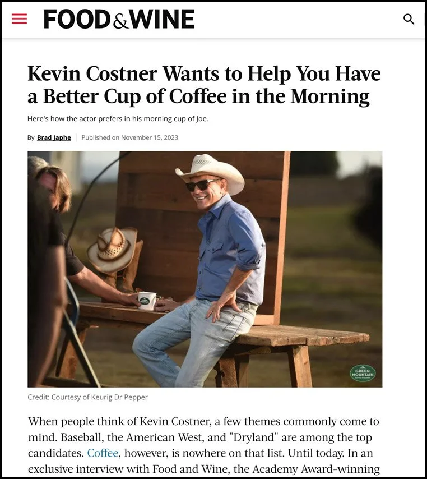The image size is (427, 479).
Task: Click the coffee cup in the photo
Action: pyautogui.click(x=146, y=301)
